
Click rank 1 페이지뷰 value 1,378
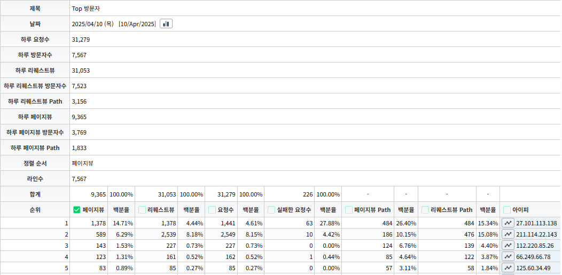pos(98,223)
